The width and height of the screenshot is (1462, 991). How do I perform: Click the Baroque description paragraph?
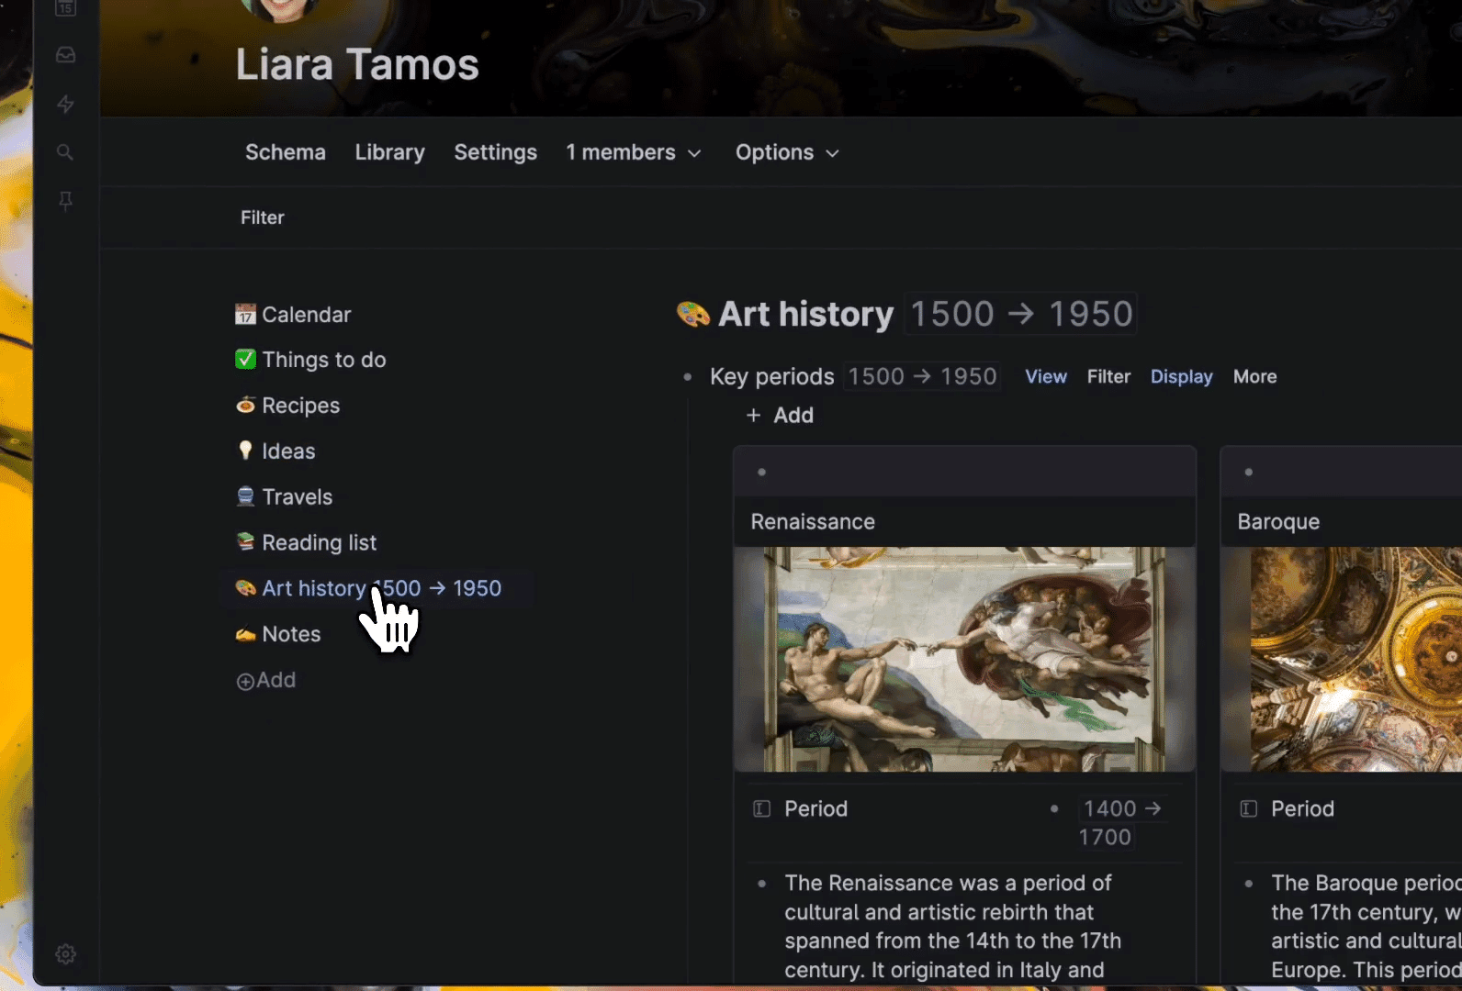coord(1366,927)
